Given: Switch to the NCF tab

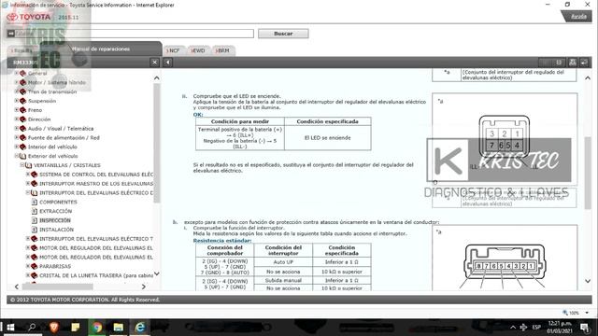Looking at the screenshot, I should pos(174,50).
